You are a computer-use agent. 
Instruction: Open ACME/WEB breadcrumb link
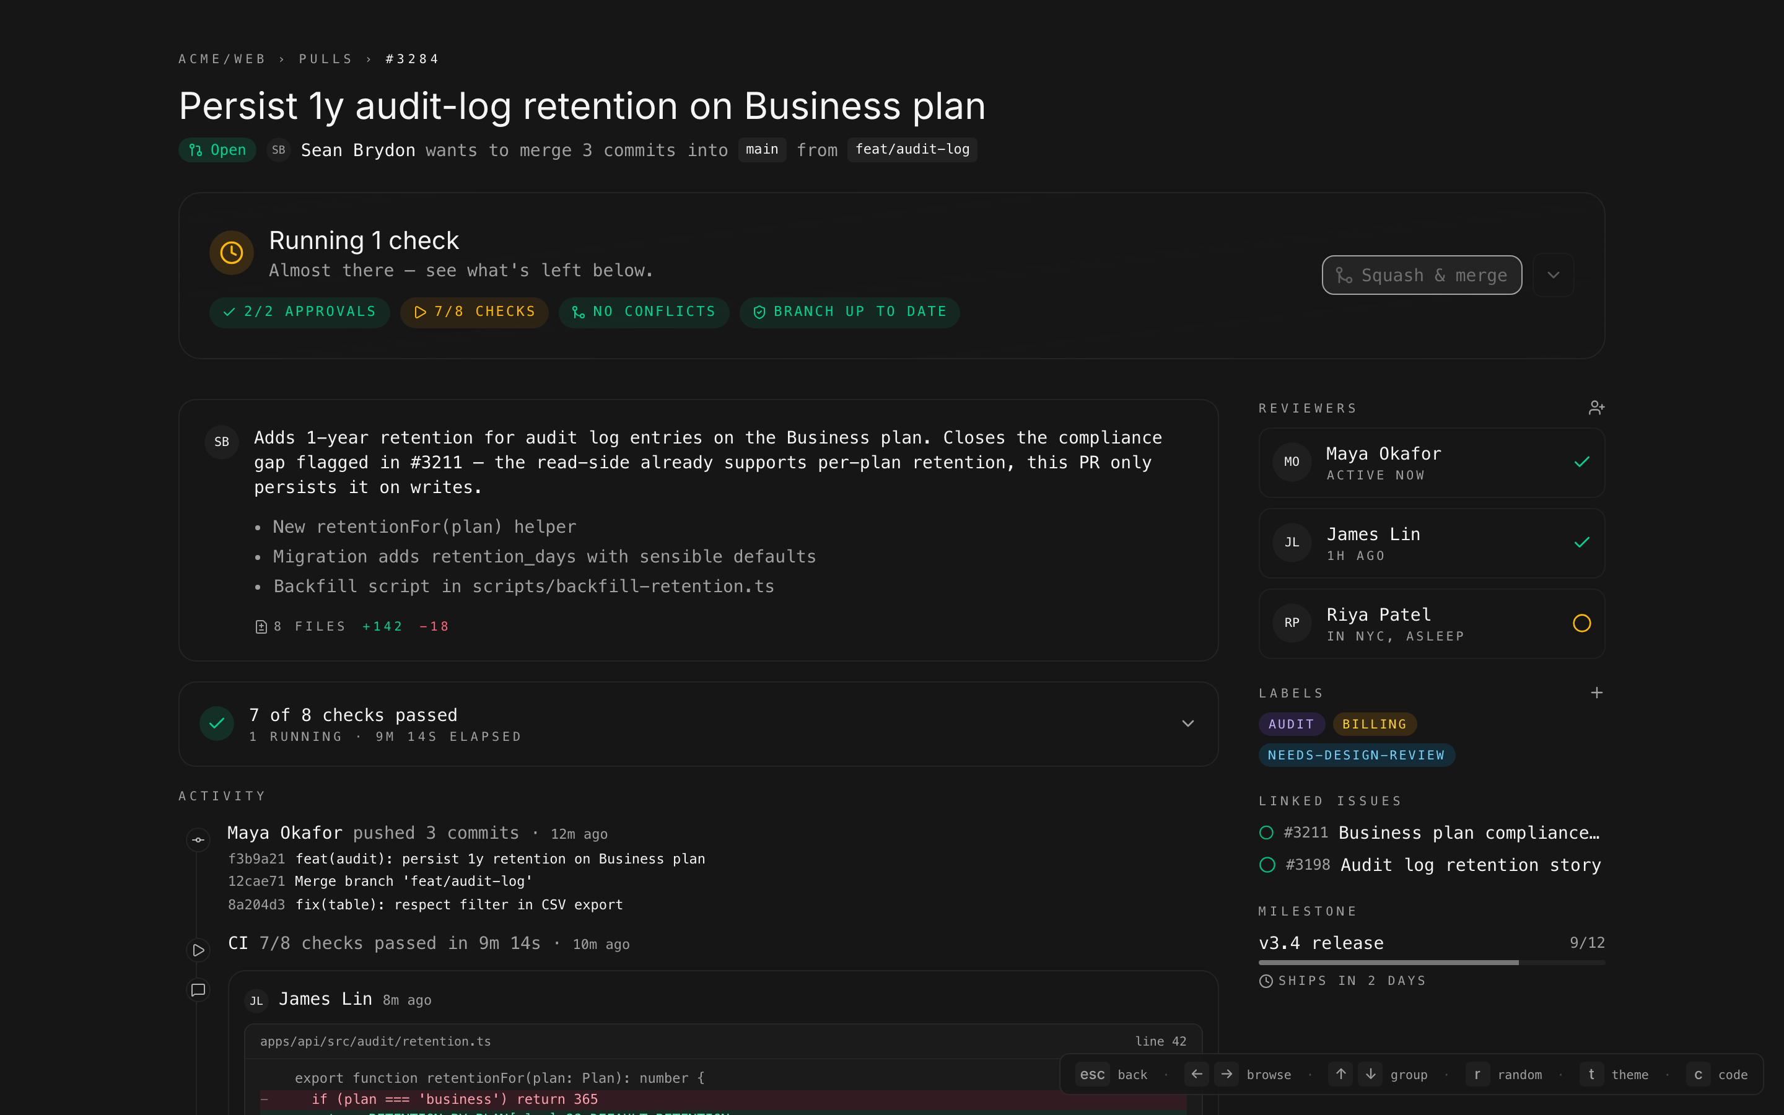(222, 59)
